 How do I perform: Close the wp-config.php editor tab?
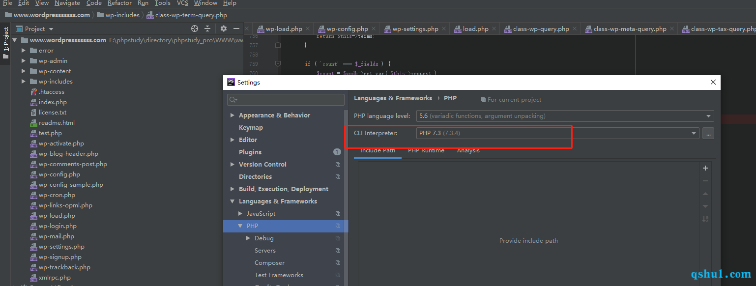click(x=374, y=29)
